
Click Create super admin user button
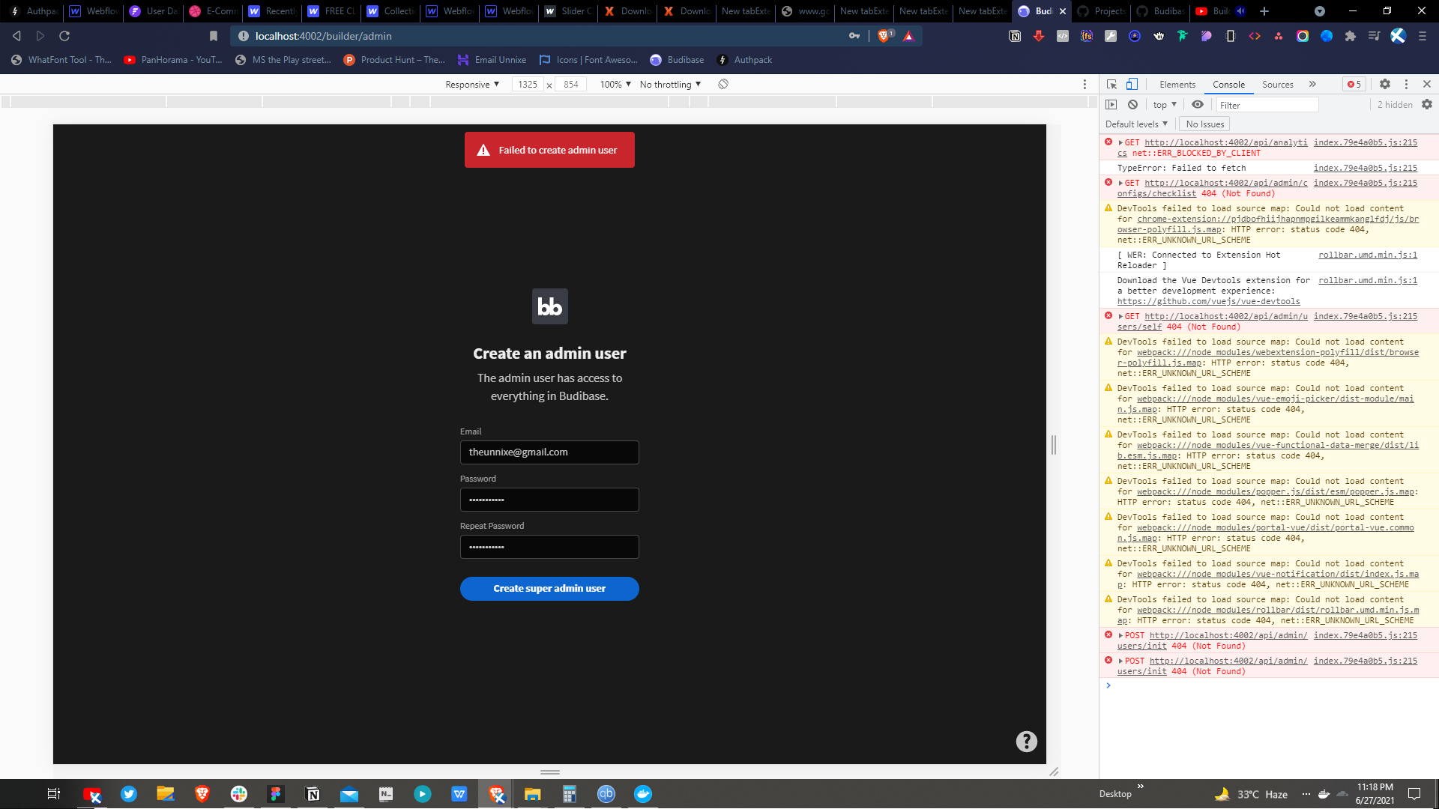click(x=549, y=589)
